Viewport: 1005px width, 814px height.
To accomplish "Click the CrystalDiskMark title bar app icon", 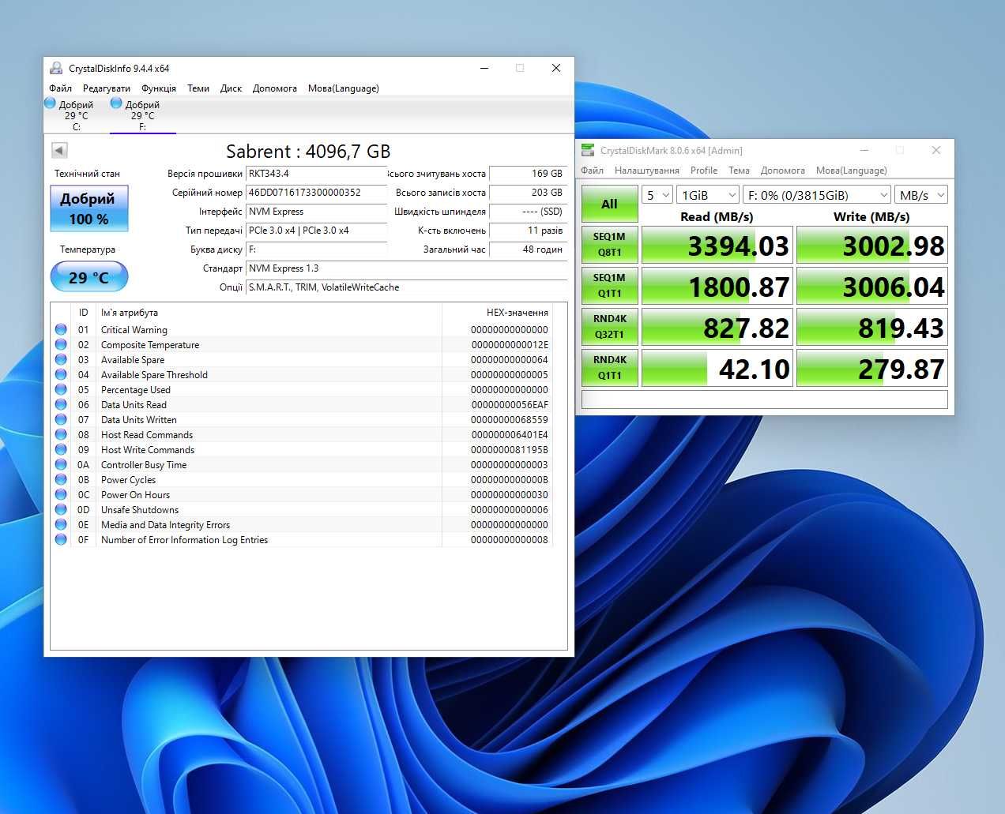I will (x=588, y=150).
